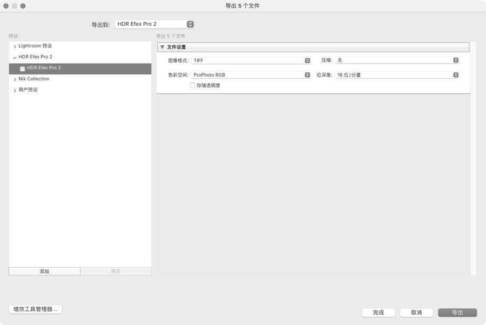Collapse the HDR Efex Pro 2 preset group

[x=15, y=57]
